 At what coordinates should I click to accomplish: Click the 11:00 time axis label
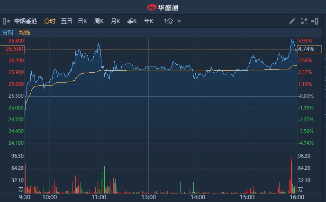pyautogui.click(x=99, y=197)
